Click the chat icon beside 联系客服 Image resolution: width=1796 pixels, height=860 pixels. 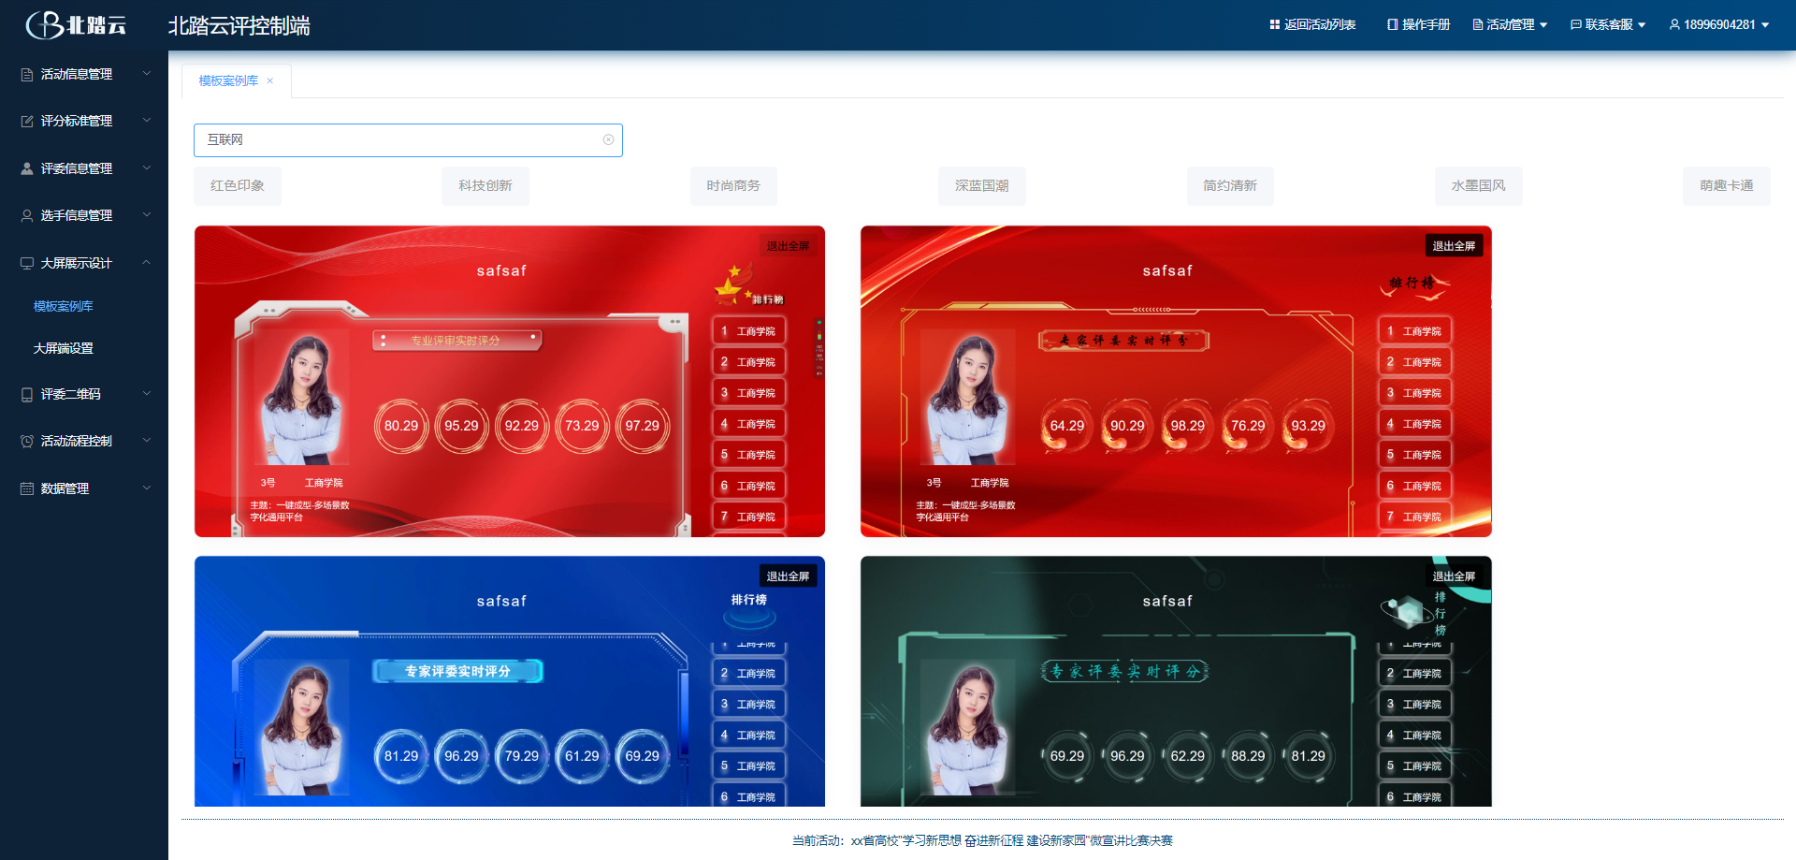[1575, 24]
